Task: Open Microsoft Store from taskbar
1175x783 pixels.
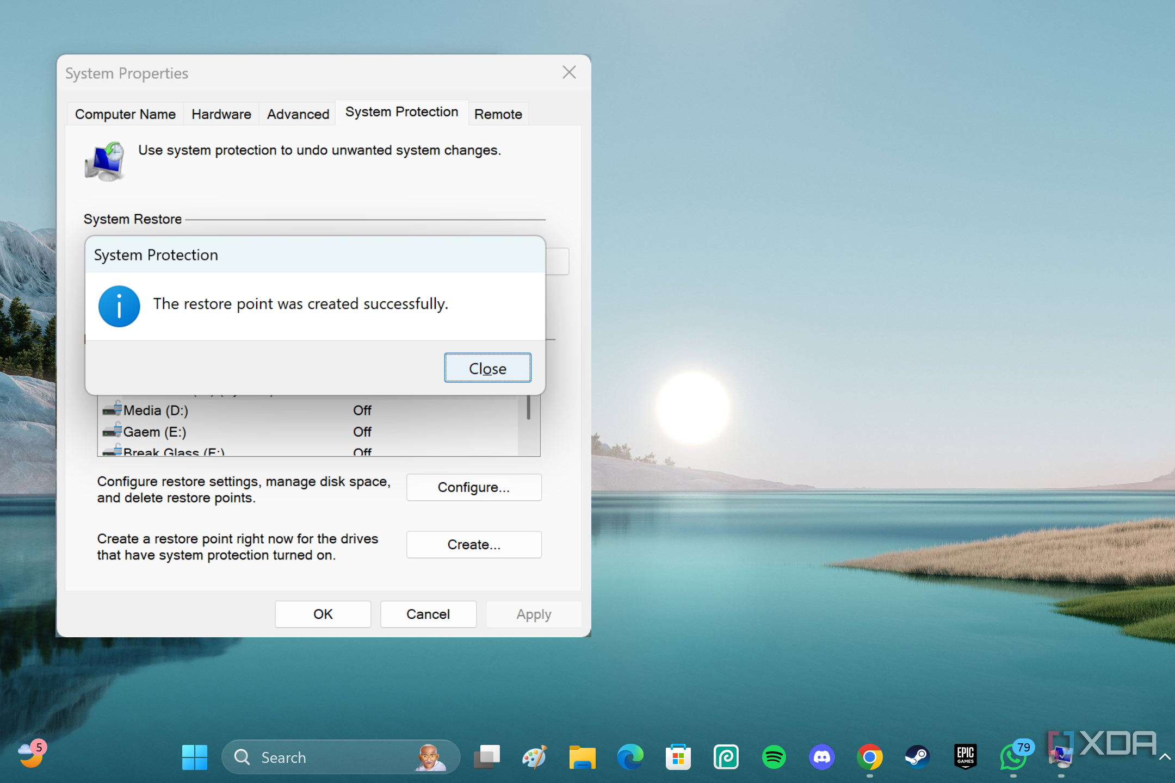Action: (x=678, y=757)
